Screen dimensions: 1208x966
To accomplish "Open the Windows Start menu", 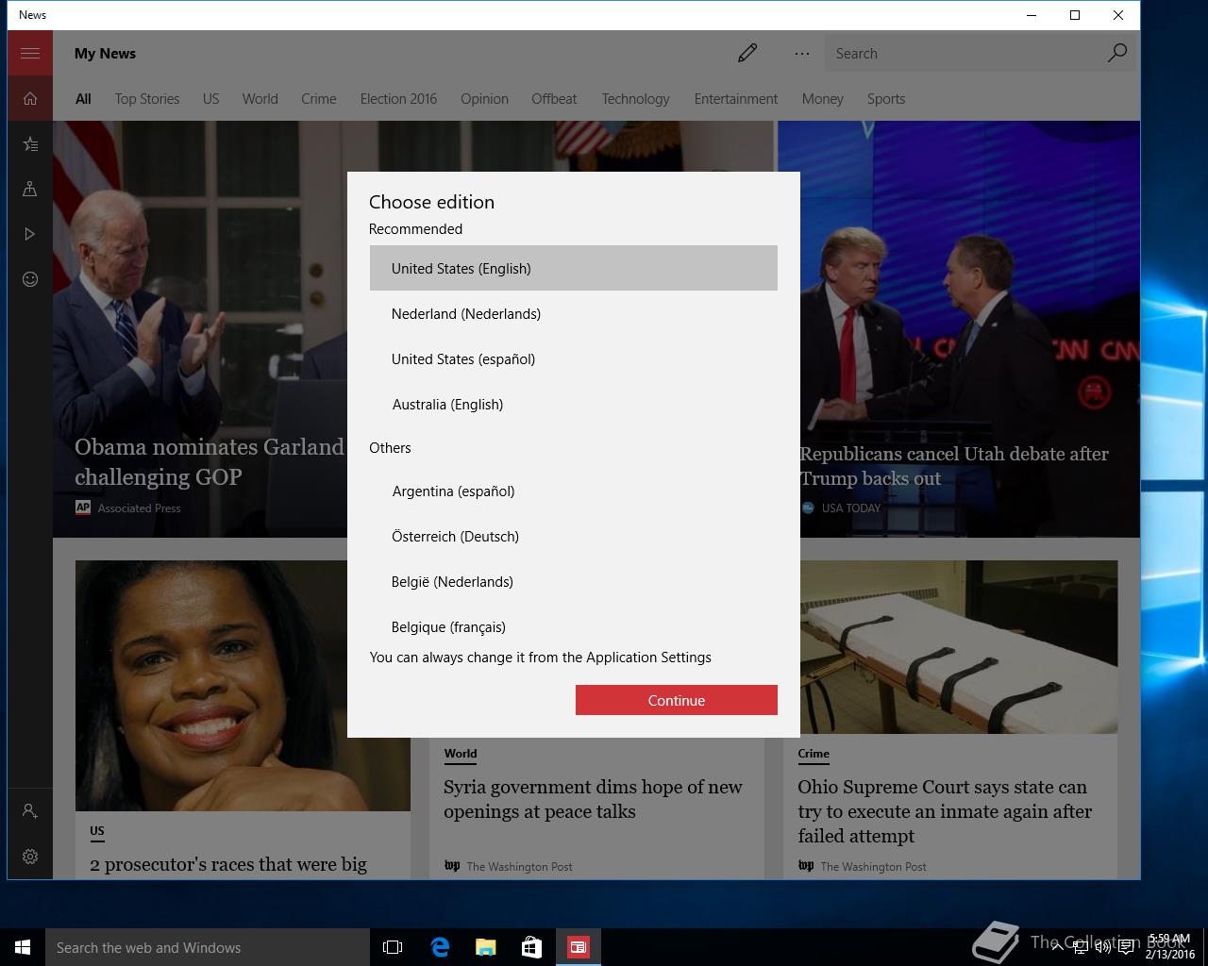I will [23, 947].
